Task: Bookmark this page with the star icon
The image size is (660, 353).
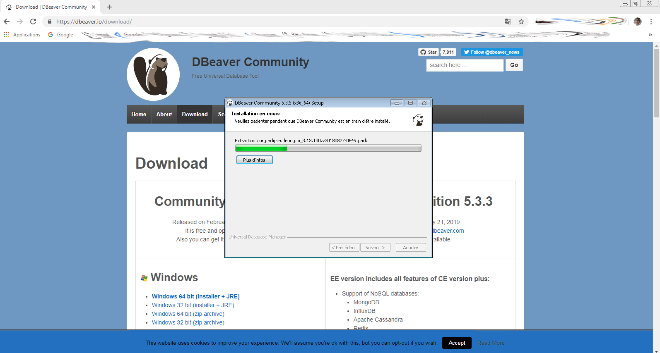Action: coord(521,21)
